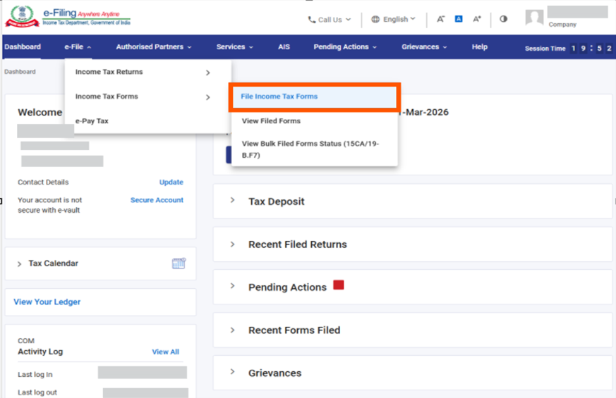Click the Secure Account link
Screen dimensions: 616x398
[x=157, y=200]
